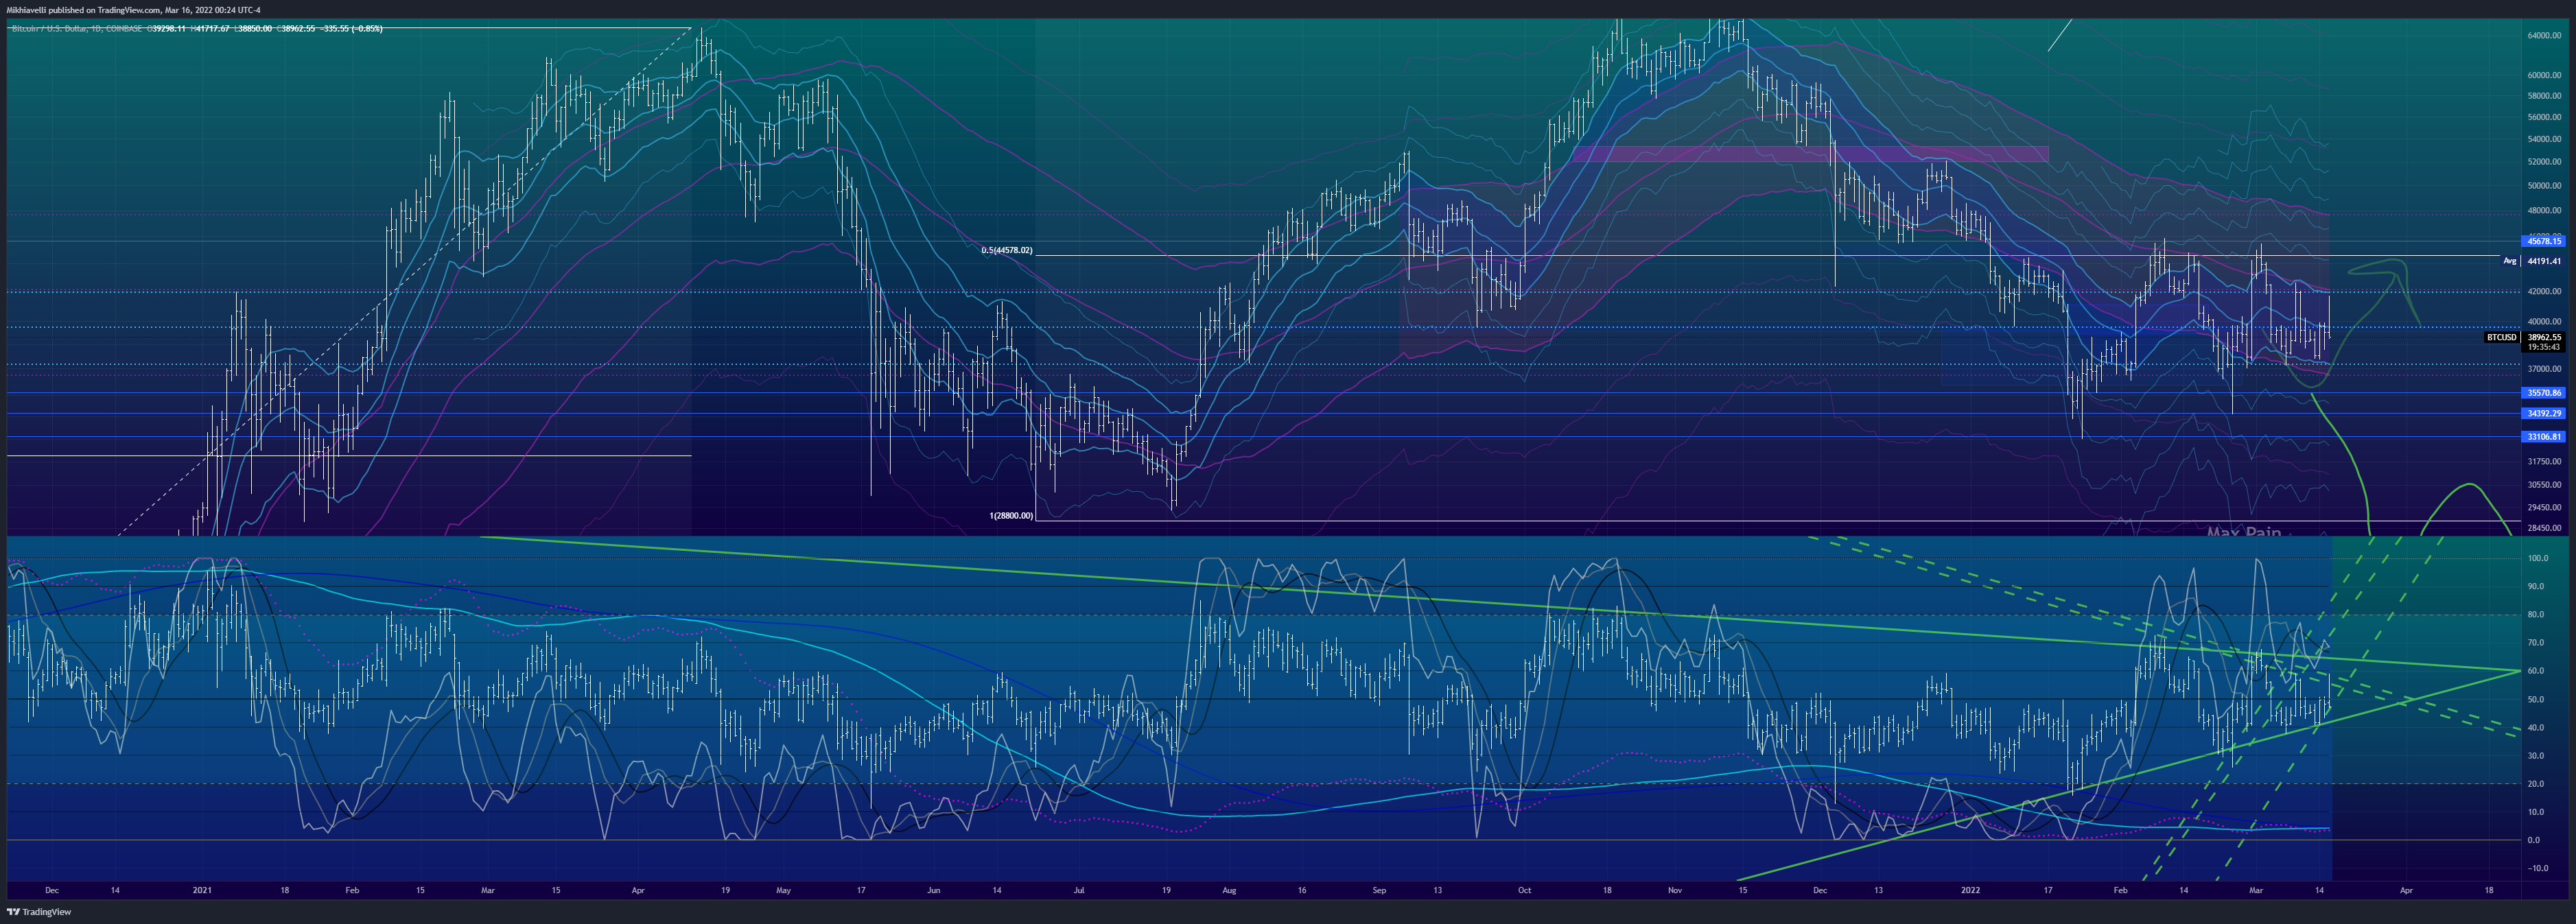The image size is (2576, 924).
Task: Click the BTCUSD symbol price label
Action: [2501, 337]
